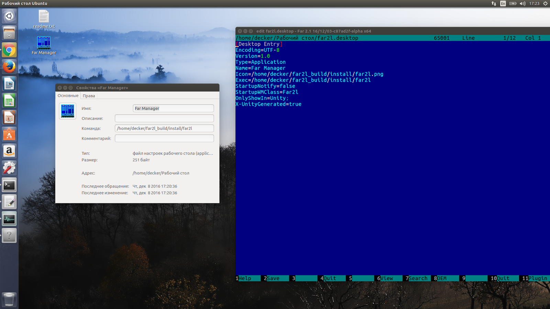Open LibreOffice Impress from the launcher
This screenshot has height=309, width=550.
[9, 117]
